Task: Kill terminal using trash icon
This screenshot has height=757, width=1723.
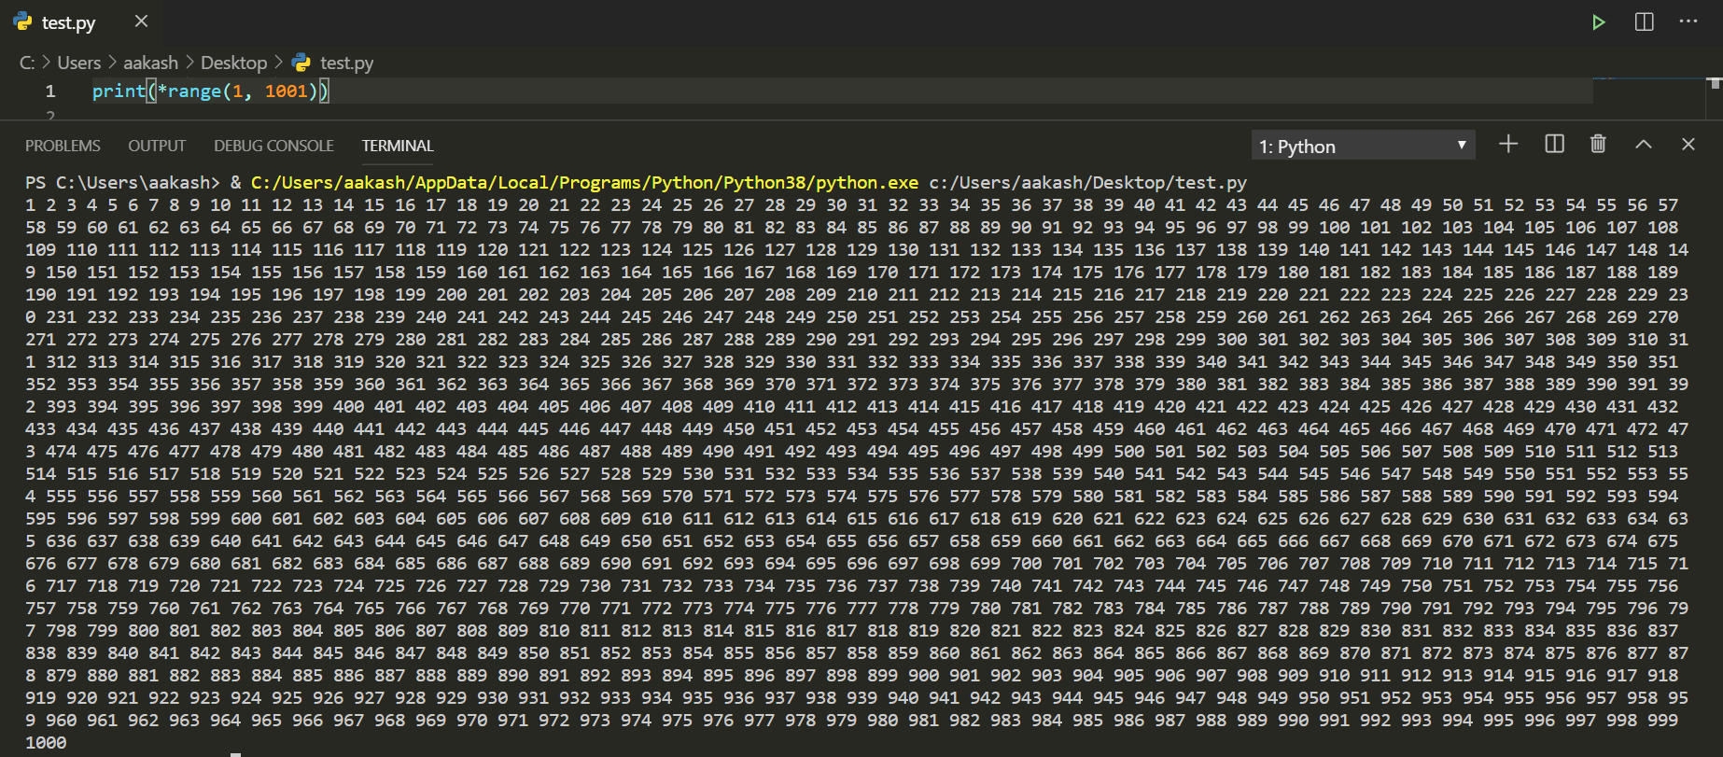Action: point(1598,144)
